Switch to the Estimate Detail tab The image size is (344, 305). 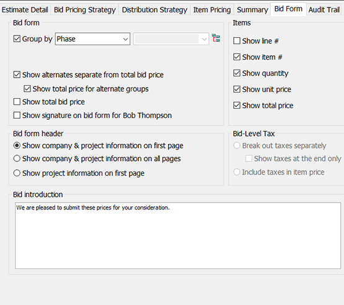point(25,10)
